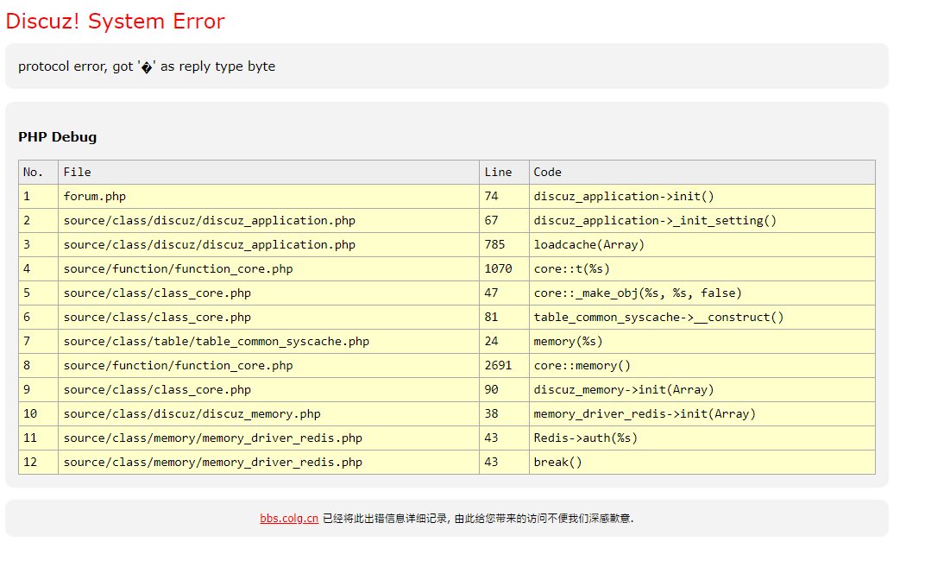Open the bbs.colg.cn link
Viewport: 925px width, 567px height.
(288, 518)
